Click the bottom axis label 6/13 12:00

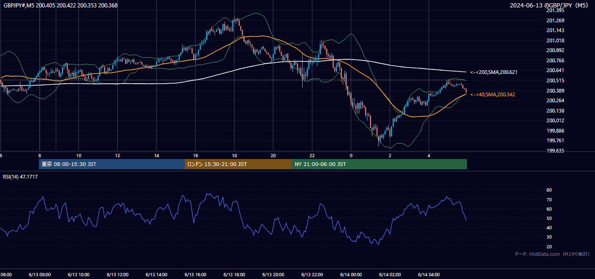(117, 275)
